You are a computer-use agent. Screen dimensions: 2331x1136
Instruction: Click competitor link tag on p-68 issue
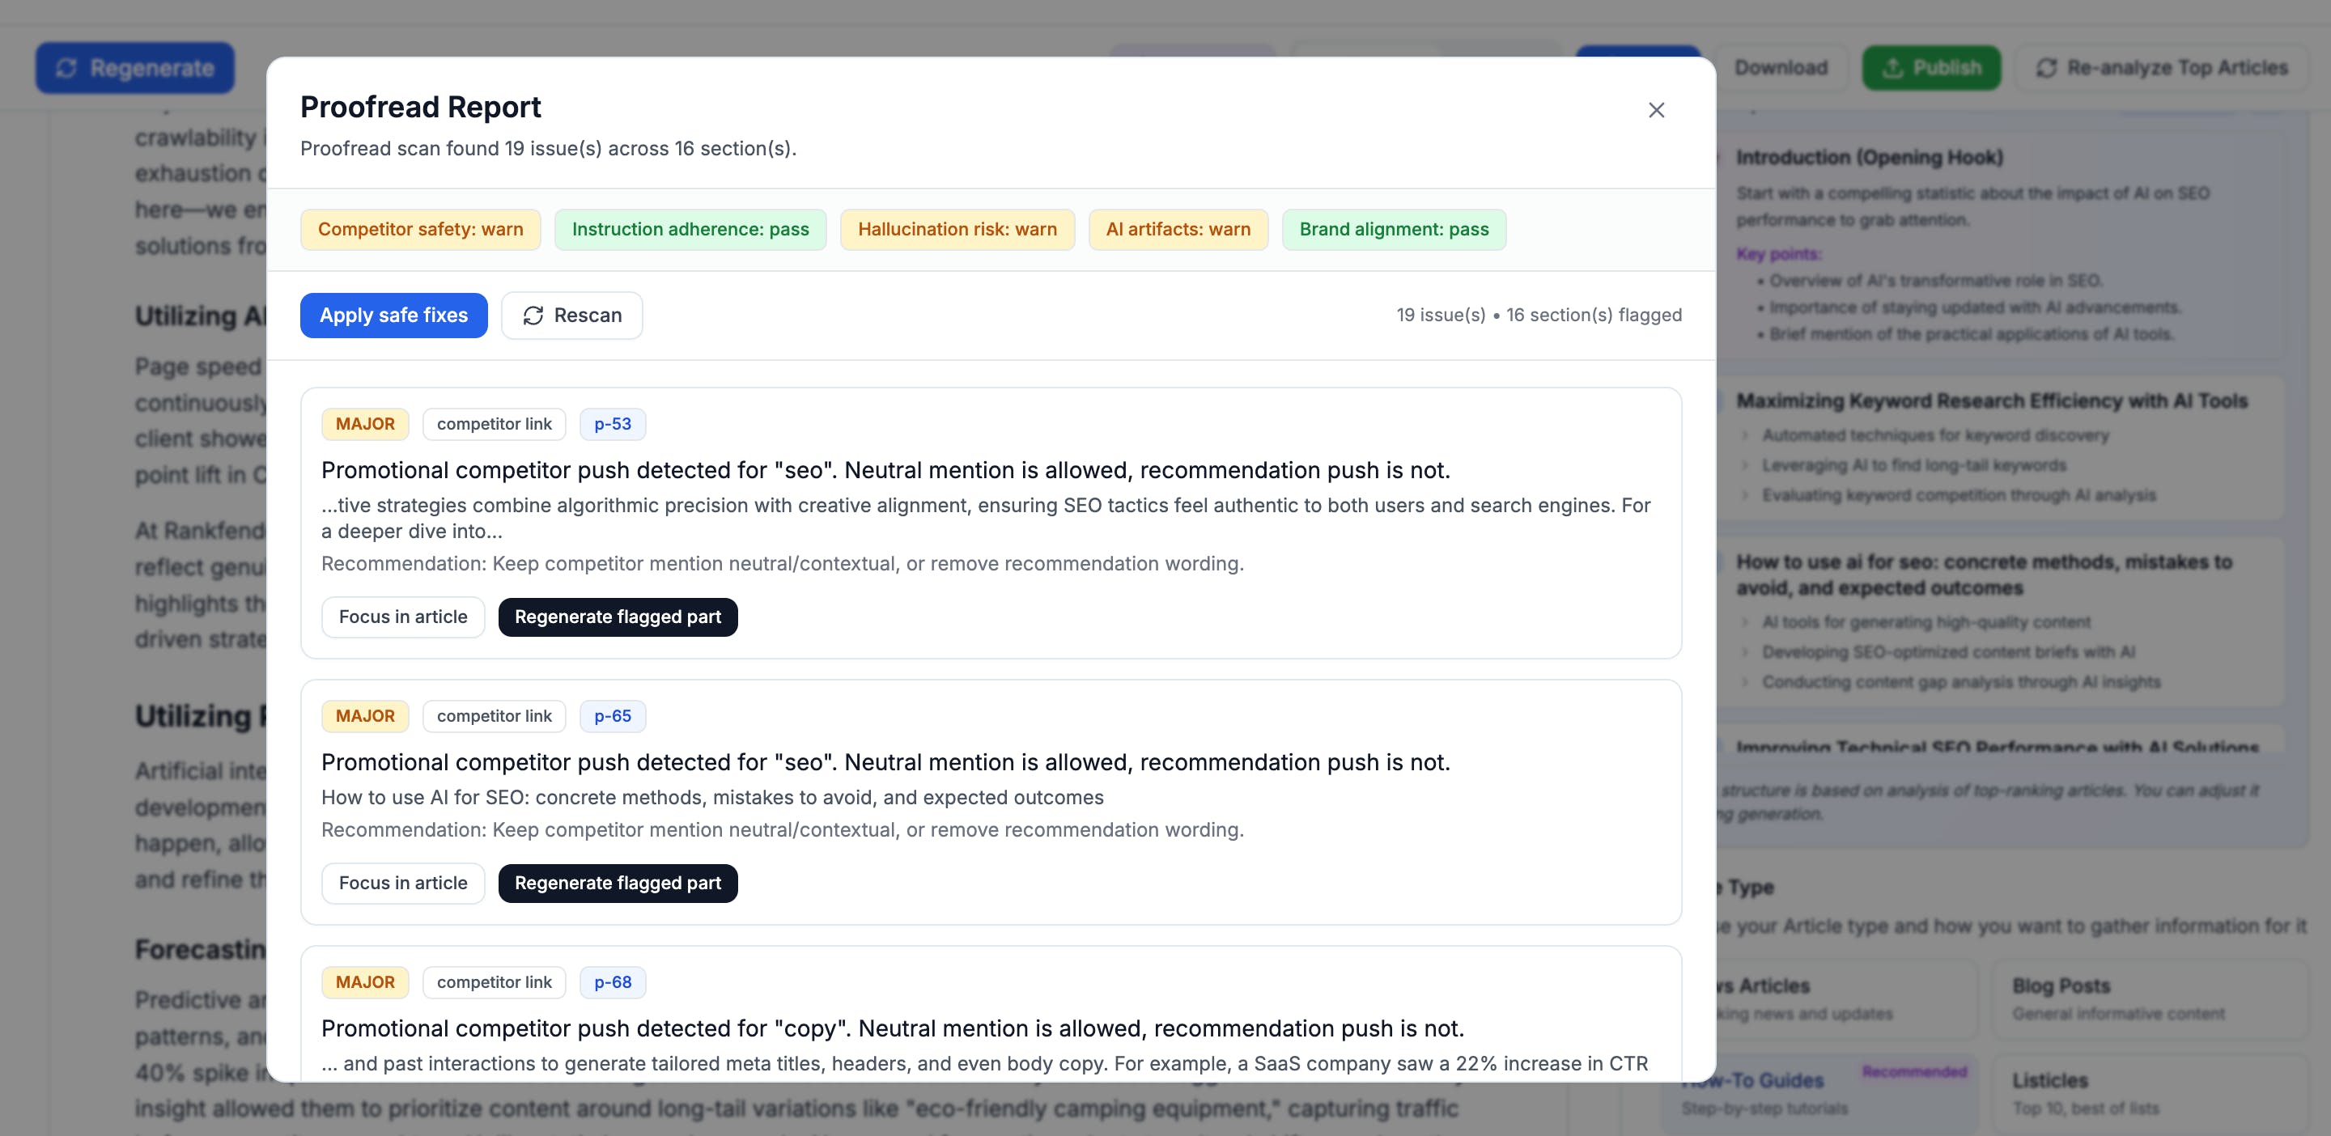click(493, 981)
